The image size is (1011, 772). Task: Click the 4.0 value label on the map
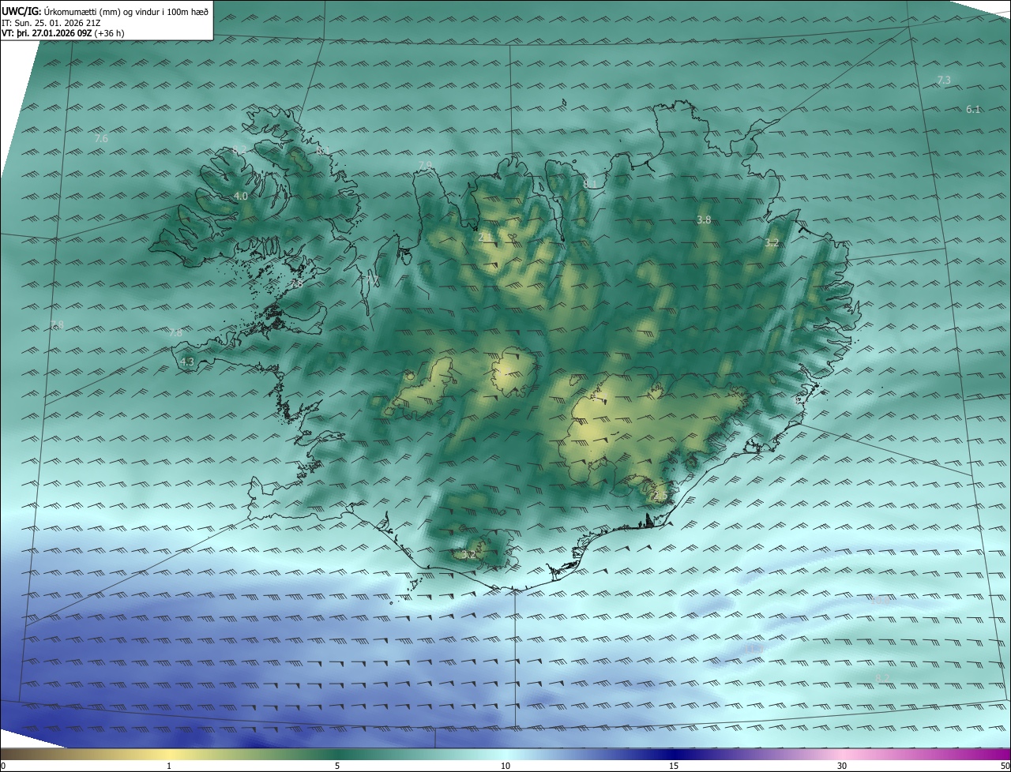click(x=241, y=196)
